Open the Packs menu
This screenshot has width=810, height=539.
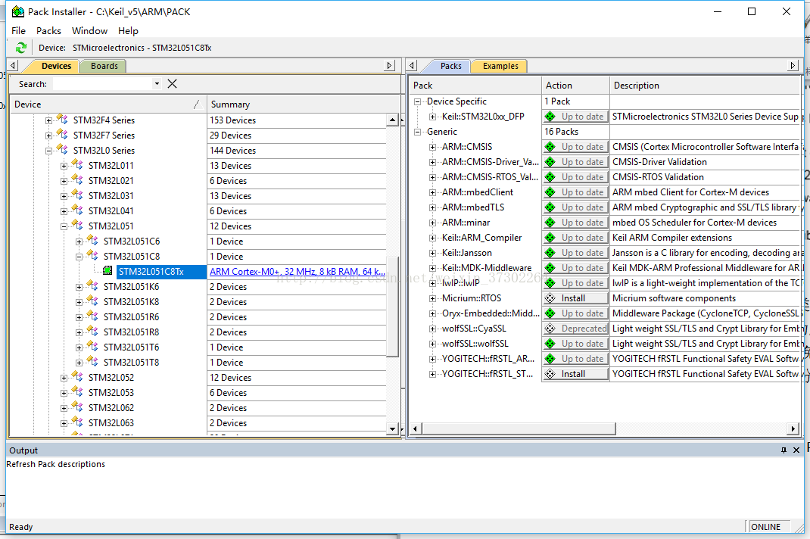(48, 31)
